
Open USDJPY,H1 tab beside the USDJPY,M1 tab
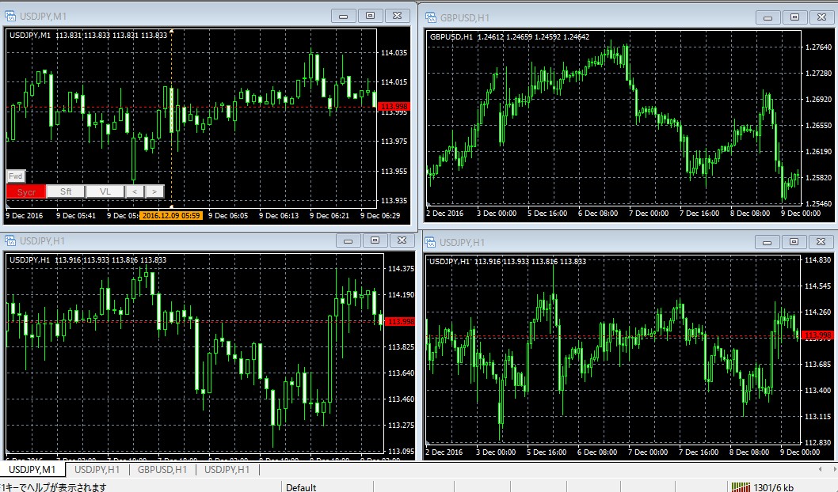click(x=97, y=470)
